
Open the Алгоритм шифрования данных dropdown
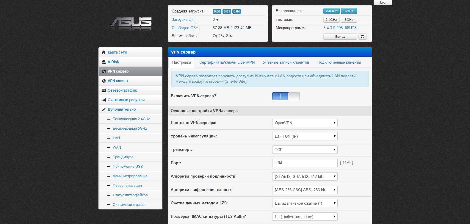tap(305, 190)
